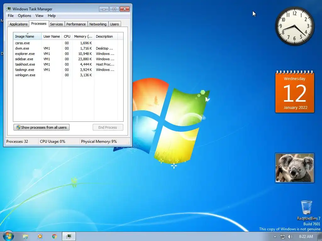The height and width of the screenshot is (241, 322).
Task: Switch to the Services tab
Action: pyautogui.click(x=56, y=24)
